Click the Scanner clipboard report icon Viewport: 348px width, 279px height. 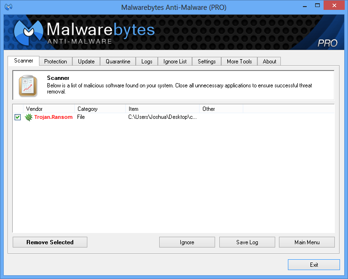coord(28,86)
